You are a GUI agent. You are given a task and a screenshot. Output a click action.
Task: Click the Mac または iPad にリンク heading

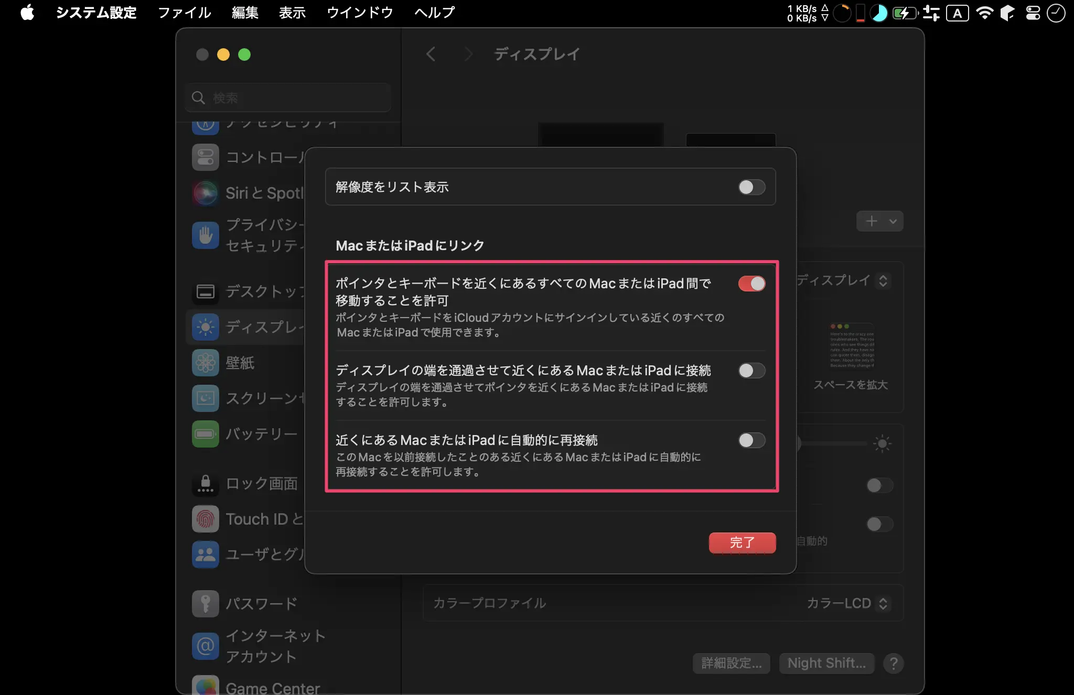(410, 245)
